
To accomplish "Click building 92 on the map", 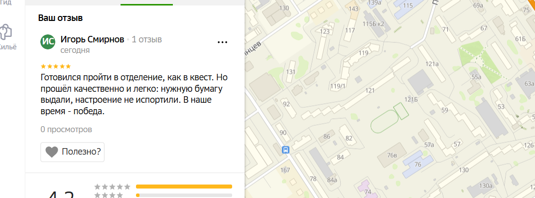I will tap(286, 104).
